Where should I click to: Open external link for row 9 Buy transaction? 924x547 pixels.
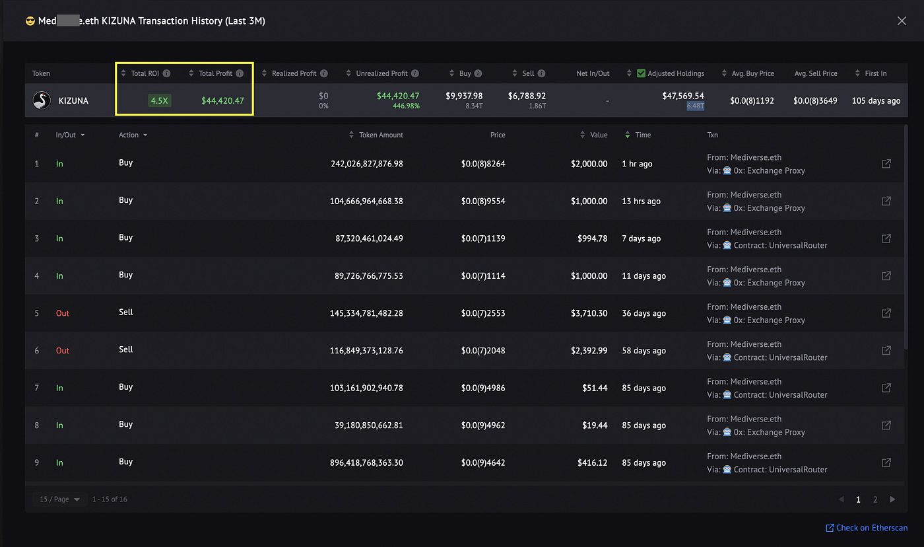click(886, 462)
